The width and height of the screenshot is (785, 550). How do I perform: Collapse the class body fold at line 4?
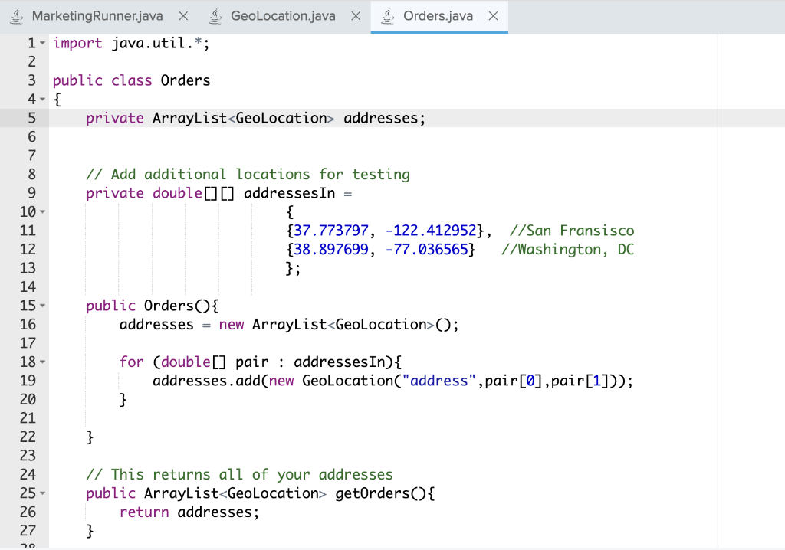[x=43, y=99]
